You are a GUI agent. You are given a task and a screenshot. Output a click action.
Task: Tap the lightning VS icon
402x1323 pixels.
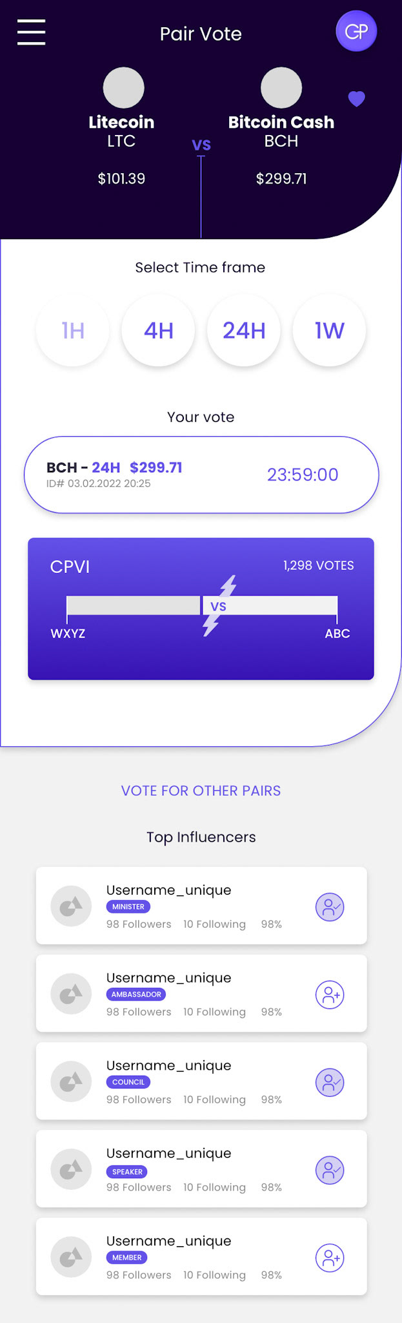(x=219, y=606)
